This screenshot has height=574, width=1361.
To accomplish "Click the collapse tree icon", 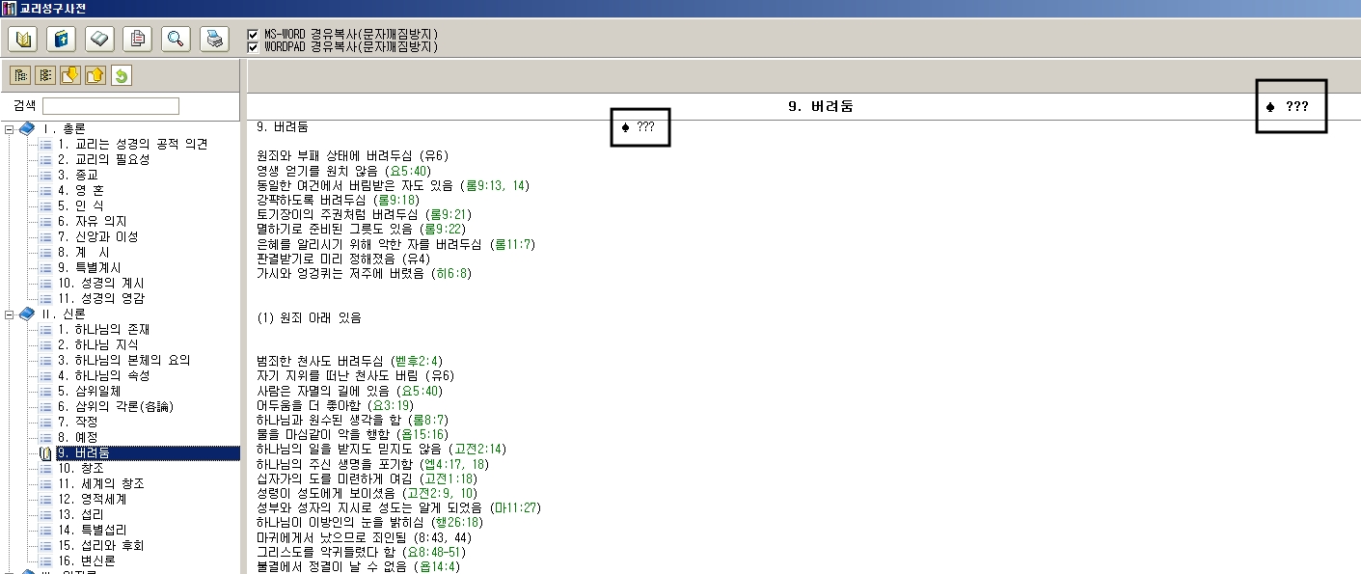I will click(45, 75).
